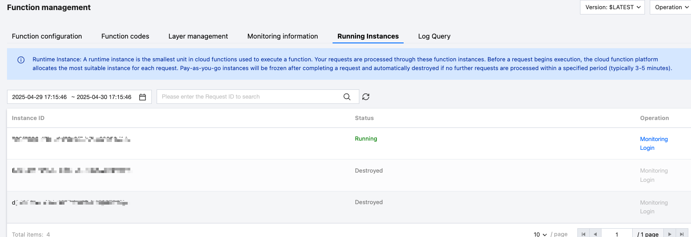Expand the Operation dropdown menu
This screenshot has width=691, height=237.
[x=671, y=7]
